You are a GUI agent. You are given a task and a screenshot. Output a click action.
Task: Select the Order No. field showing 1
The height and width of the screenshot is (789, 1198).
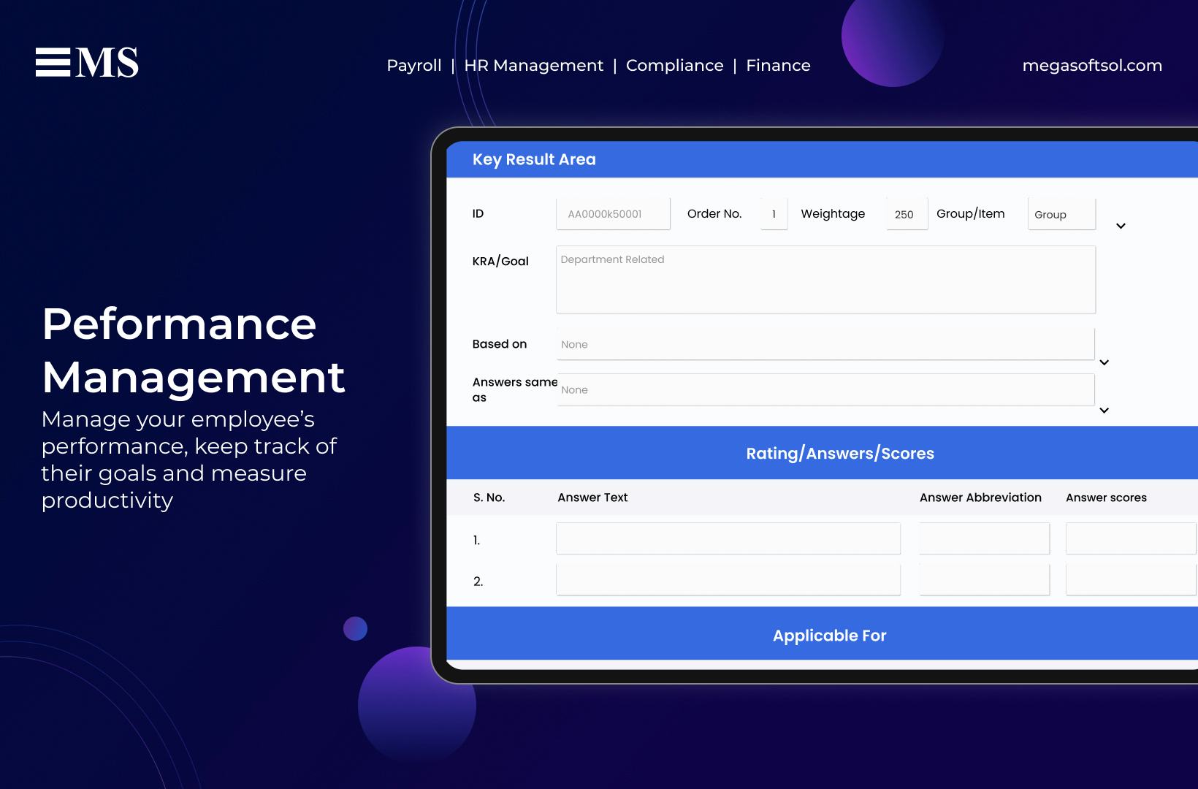(x=773, y=213)
